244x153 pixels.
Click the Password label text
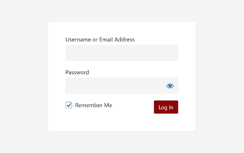77,72
